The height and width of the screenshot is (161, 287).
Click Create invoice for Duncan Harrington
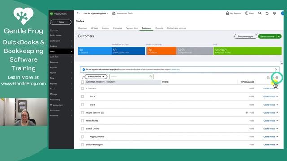coord(269,145)
